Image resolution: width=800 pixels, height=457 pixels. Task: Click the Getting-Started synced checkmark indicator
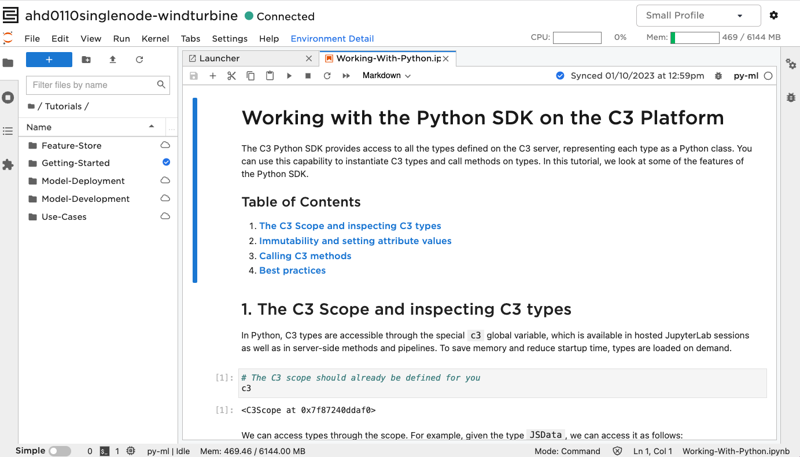click(x=166, y=163)
